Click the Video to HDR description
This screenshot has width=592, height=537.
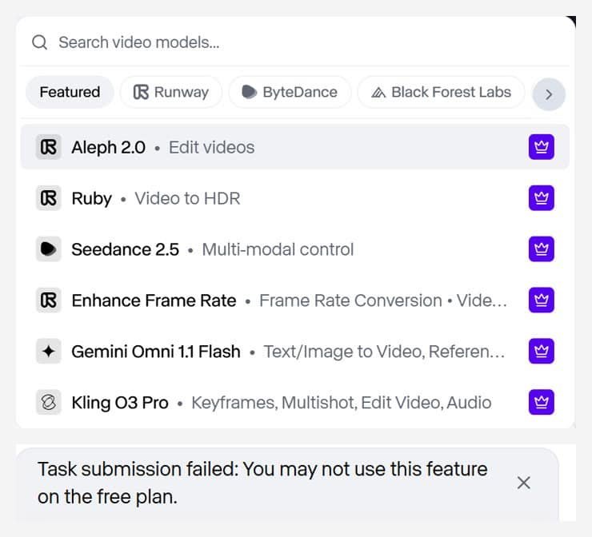click(x=187, y=199)
